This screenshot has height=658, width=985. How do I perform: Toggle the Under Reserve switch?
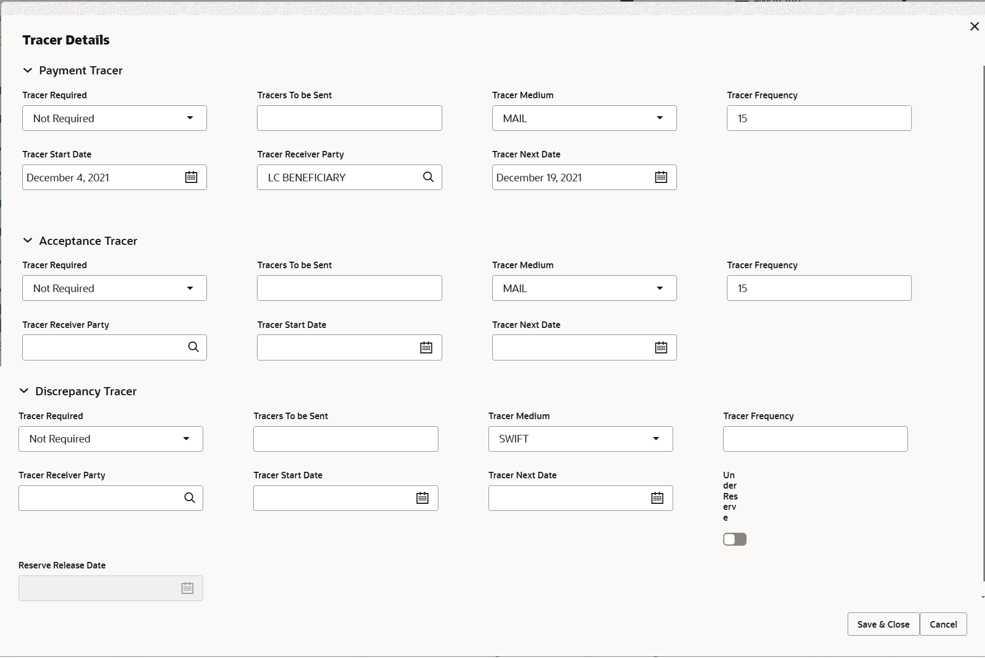[x=735, y=539]
